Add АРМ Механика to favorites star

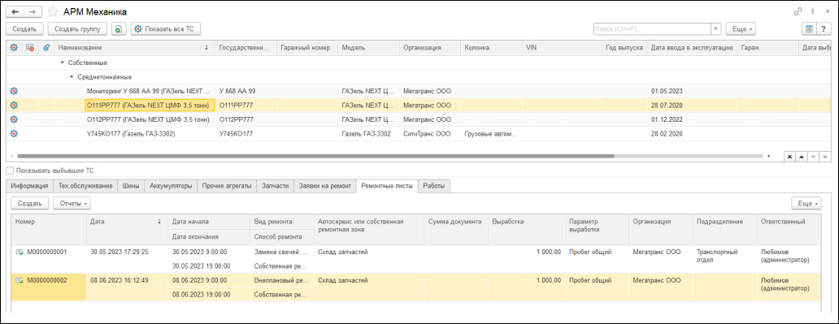pos(53,11)
